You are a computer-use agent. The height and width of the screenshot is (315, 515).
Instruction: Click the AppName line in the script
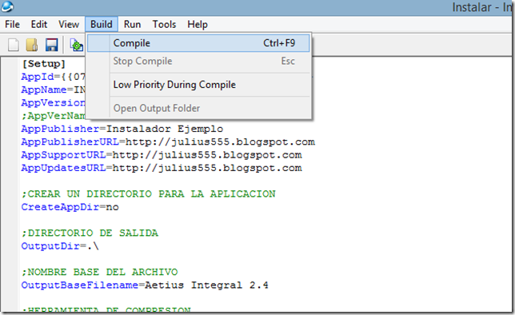54,90
